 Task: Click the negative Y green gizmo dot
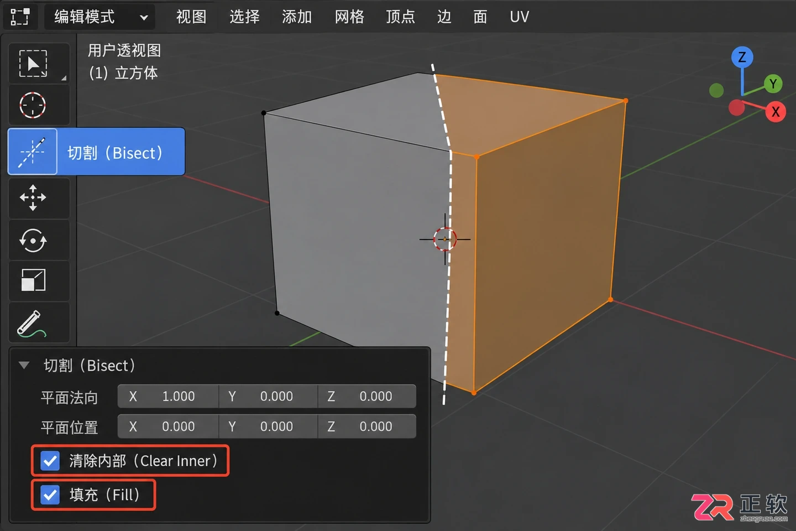[x=716, y=90]
